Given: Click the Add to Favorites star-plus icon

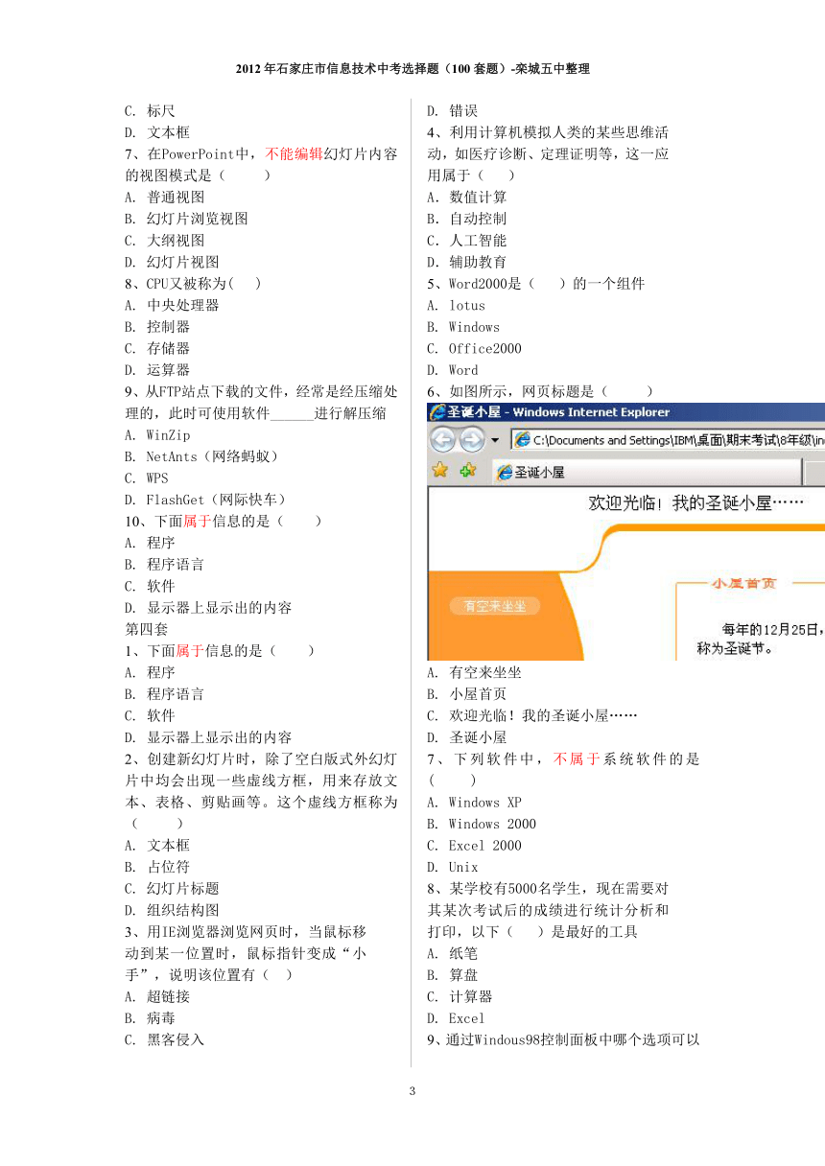Looking at the screenshot, I should coord(468,470).
